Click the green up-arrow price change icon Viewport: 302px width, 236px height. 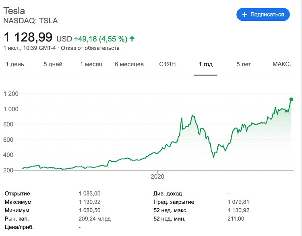coord(132,39)
